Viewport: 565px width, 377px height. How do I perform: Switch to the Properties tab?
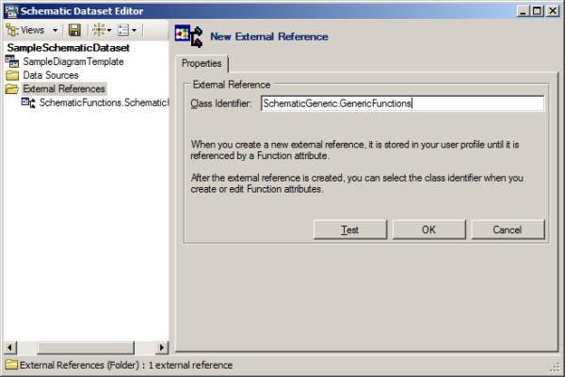(x=202, y=63)
